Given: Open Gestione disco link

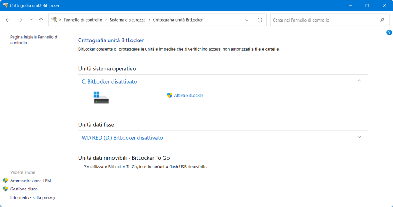Looking at the screenshot, I should tap(24, 189).
